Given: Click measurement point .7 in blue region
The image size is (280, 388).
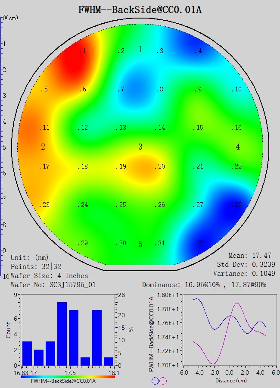Looking at the screenshot, I should [x=122, y=89].
